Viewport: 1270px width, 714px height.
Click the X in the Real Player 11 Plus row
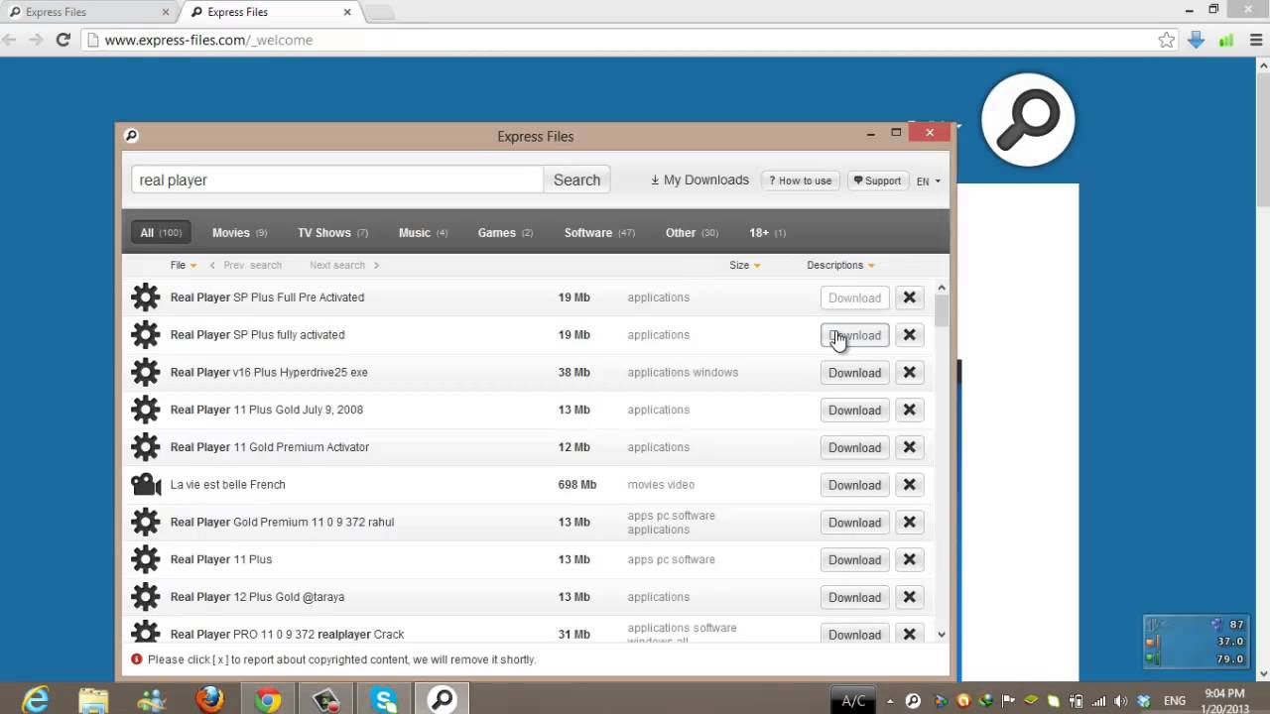pos(909,559)
